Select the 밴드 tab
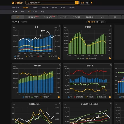124x124 pixels. tap(115, 17)
